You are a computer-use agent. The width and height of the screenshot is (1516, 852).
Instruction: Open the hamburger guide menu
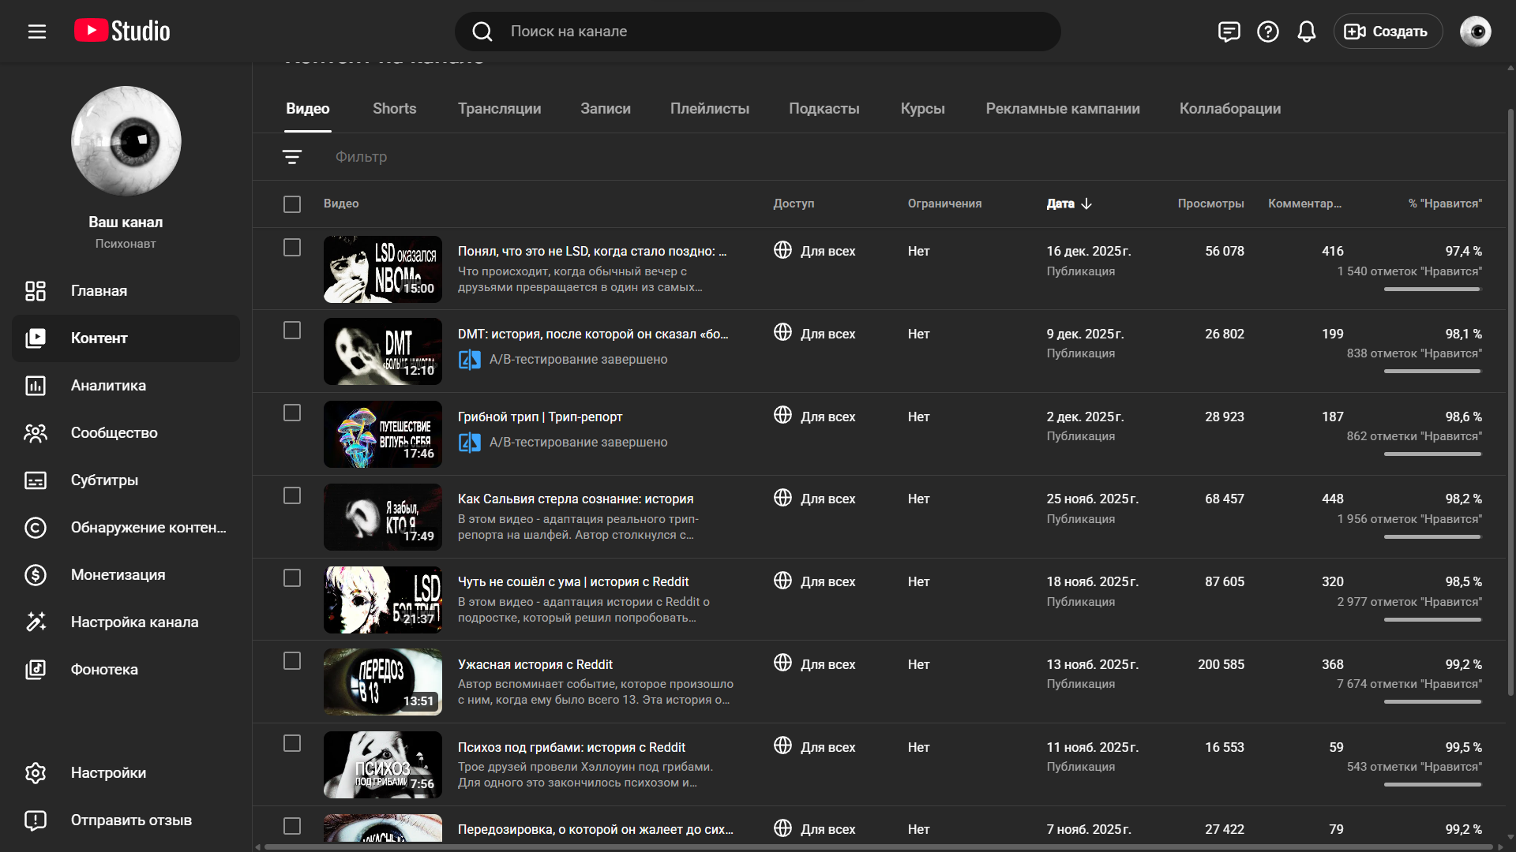click(x=37, y=32)
